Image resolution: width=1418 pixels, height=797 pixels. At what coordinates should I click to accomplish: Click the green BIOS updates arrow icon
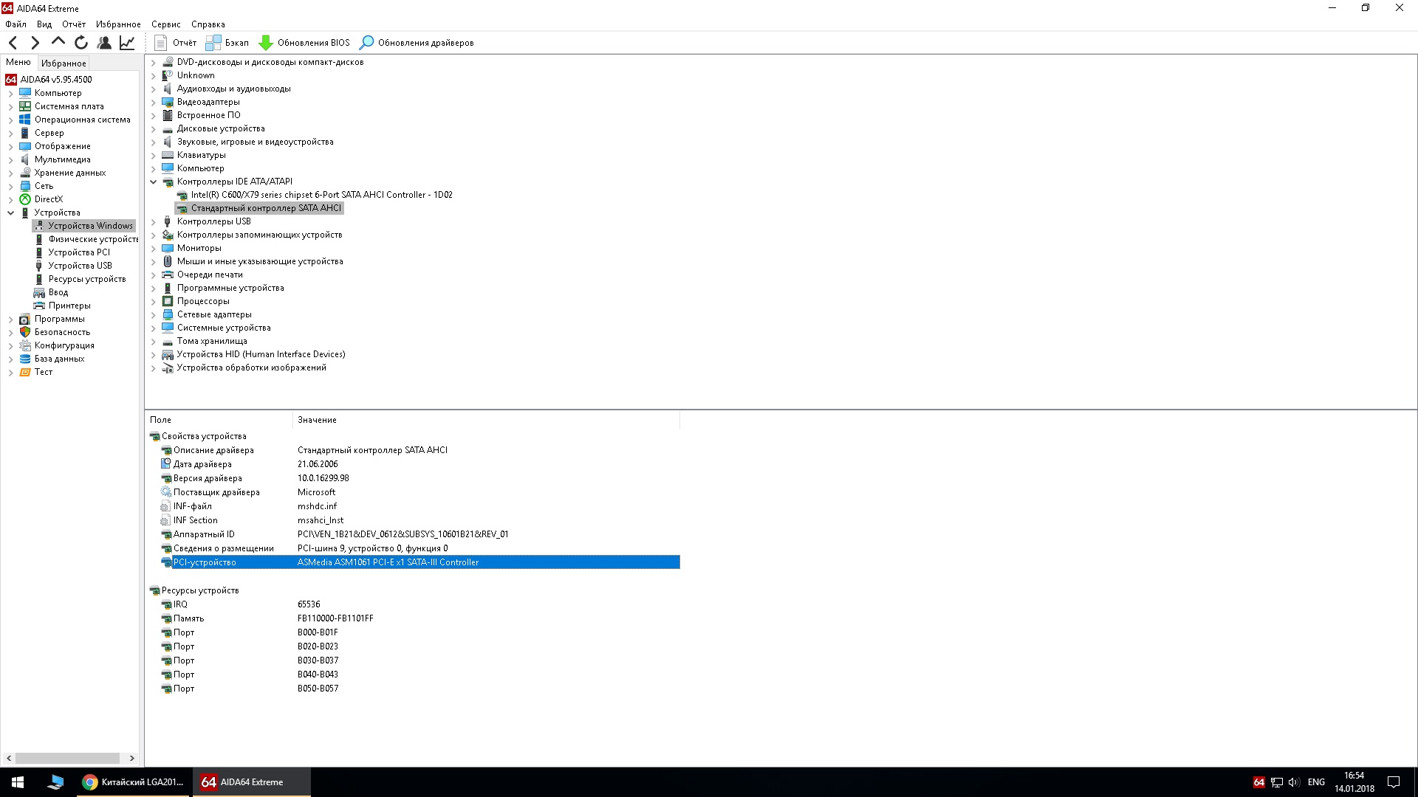pos(266,43)
